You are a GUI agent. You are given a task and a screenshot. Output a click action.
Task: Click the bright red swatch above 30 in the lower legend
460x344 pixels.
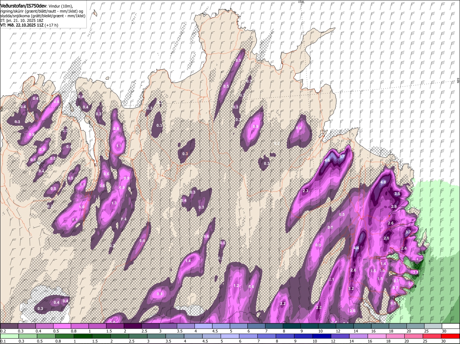[x=451, y=336]
